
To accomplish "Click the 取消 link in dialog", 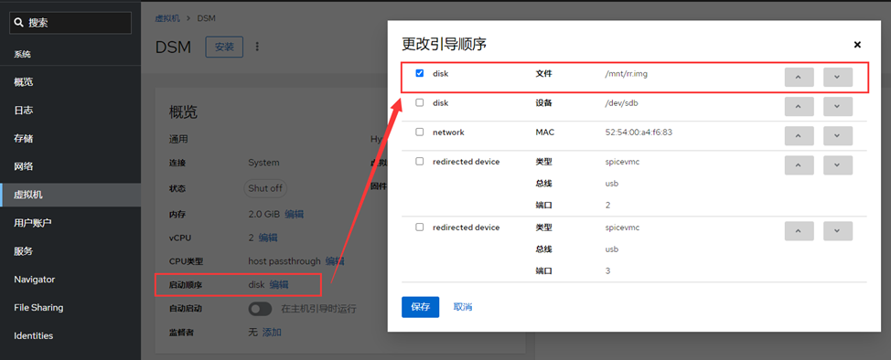I will click(463, 307).
